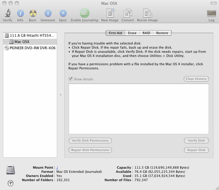Click the Verify microscope toolbar icon
This screenshot has width=219, height=190.
click(x=8, y=13)
